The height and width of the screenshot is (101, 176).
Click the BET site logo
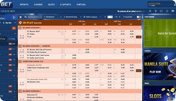click(x=6, y=4)
